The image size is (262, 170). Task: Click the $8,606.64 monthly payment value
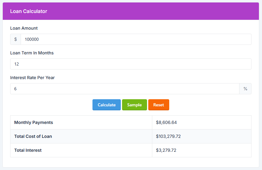[166, 122]
